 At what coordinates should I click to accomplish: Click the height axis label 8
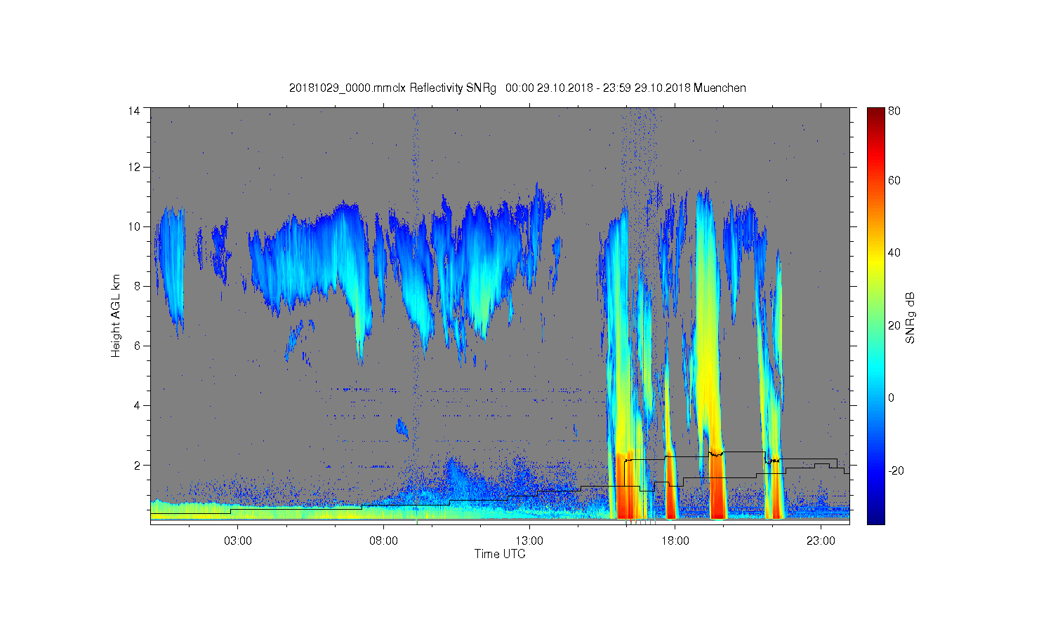137,286
